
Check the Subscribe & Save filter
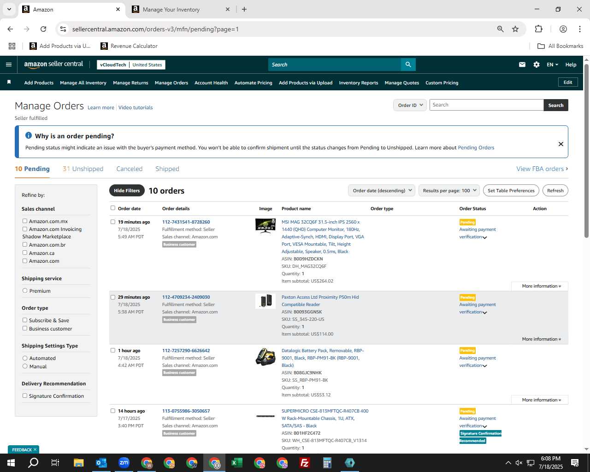pos(25,320)
